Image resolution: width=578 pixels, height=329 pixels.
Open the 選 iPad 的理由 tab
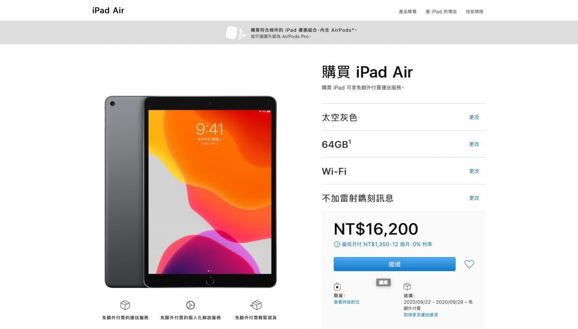pos(441,12)
